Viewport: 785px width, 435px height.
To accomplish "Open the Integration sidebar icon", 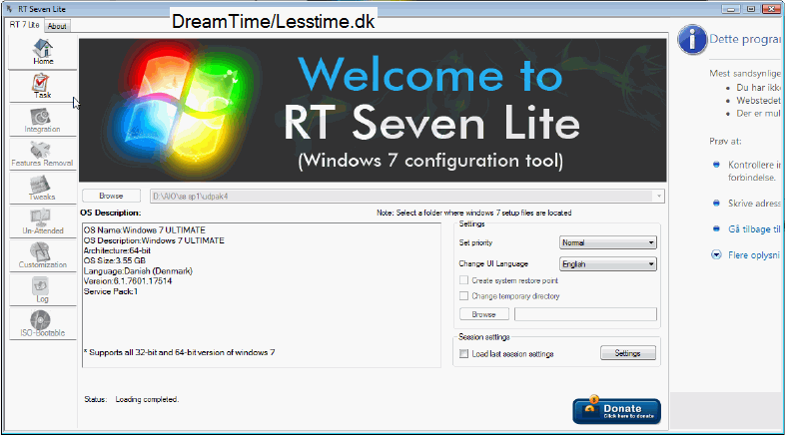I will [43, 120].
